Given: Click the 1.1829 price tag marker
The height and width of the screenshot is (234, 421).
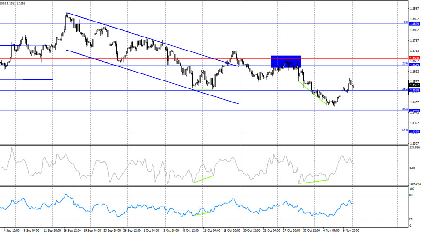Looking at the screenshot, I should click(414, 24).
